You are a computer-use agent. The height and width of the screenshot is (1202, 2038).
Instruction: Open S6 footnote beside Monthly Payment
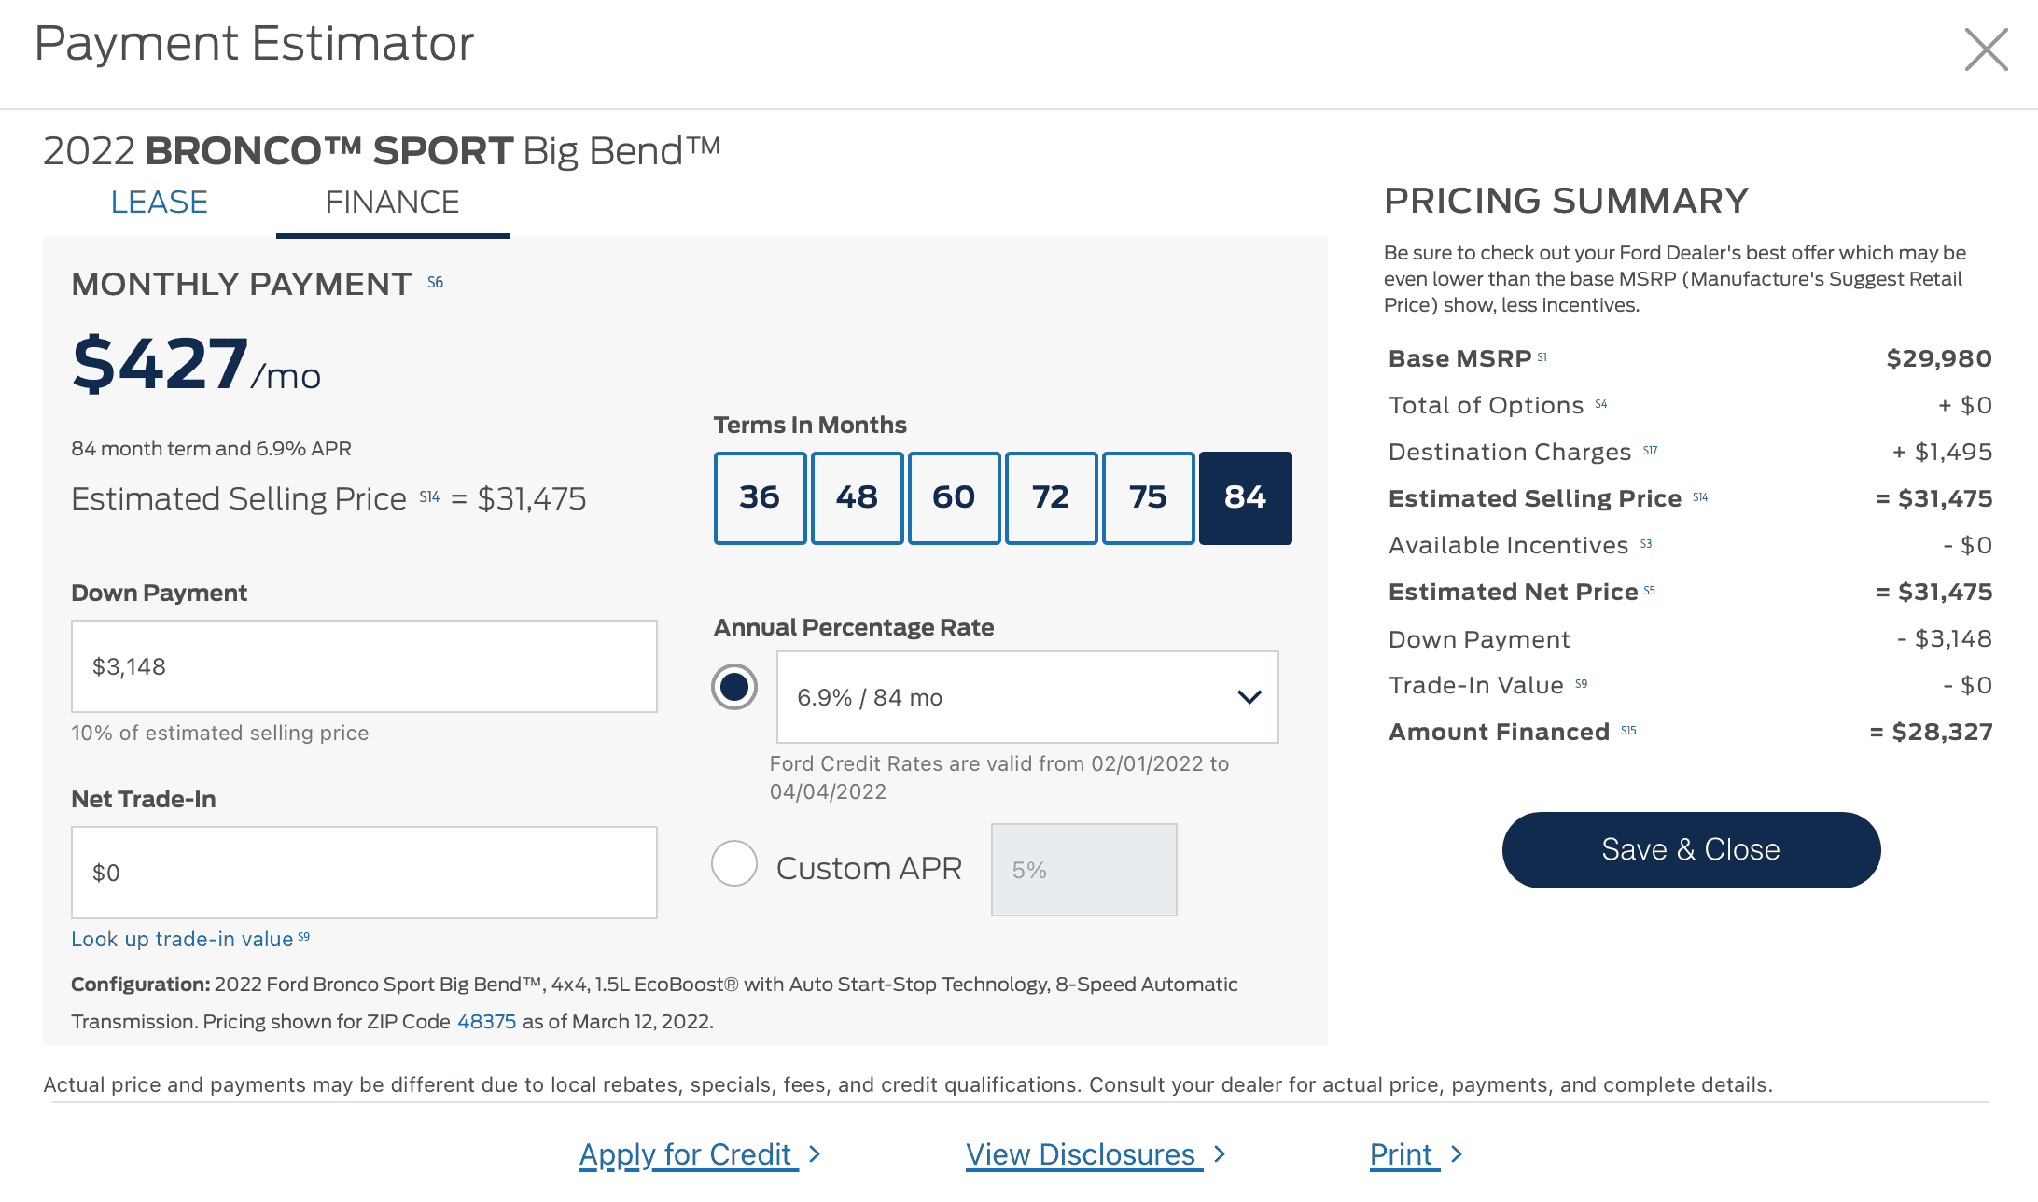[436, 283]
